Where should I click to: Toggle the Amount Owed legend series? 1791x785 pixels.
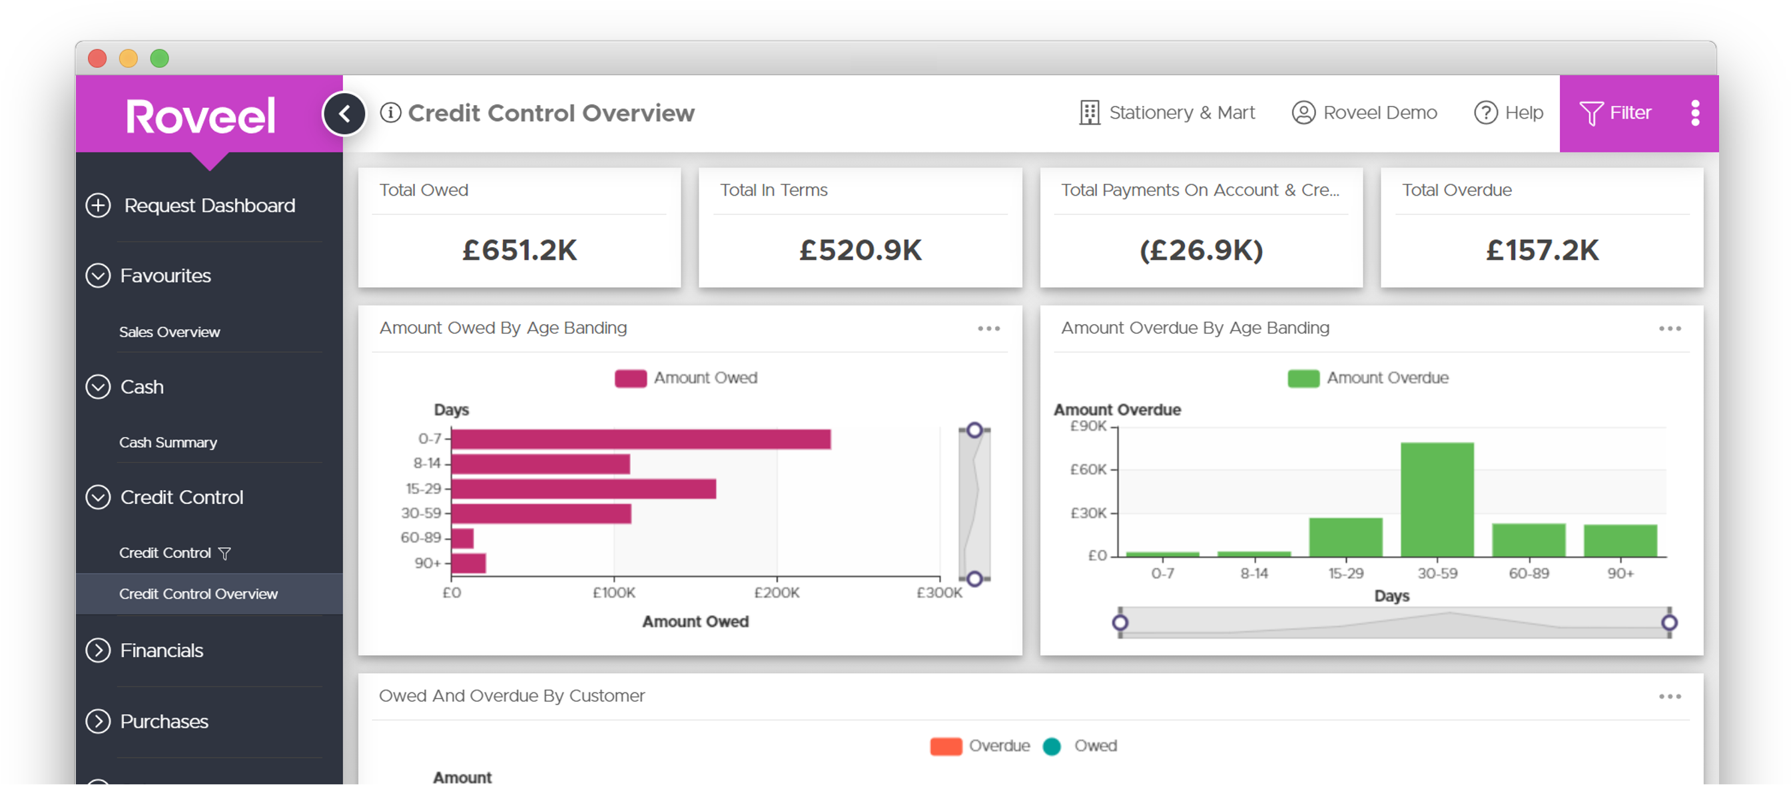click(631, 378)
